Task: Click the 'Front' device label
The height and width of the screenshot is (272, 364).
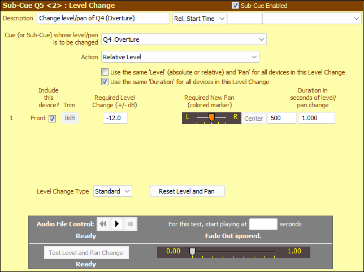Action: pyautogui.click(x=38, y=118)
